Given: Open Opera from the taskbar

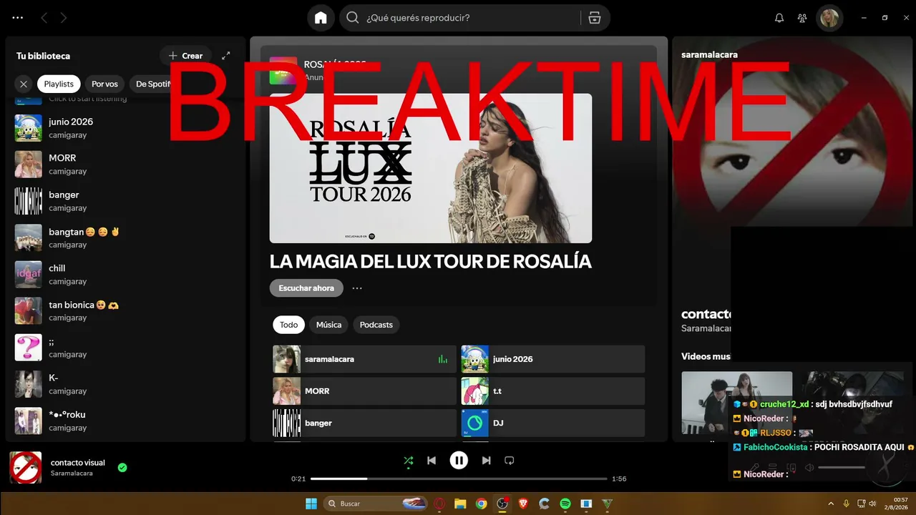Looking at the screenshot, I should pyautogui.click(x=439, y=504).
